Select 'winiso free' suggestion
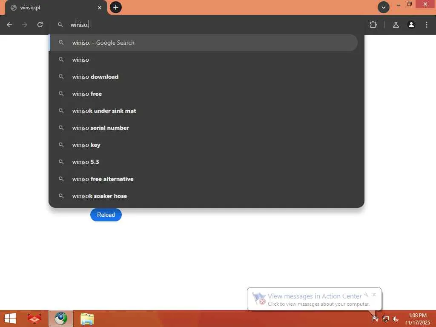Image resolution: width=436 pixels, height=327 pixels. pyautogui.click(x=204, y=94)
